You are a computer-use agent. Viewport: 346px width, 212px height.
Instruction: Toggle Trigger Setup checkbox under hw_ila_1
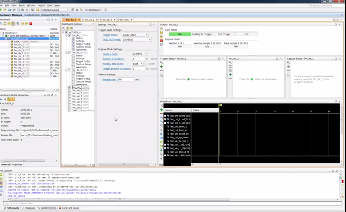coord(73,44)
